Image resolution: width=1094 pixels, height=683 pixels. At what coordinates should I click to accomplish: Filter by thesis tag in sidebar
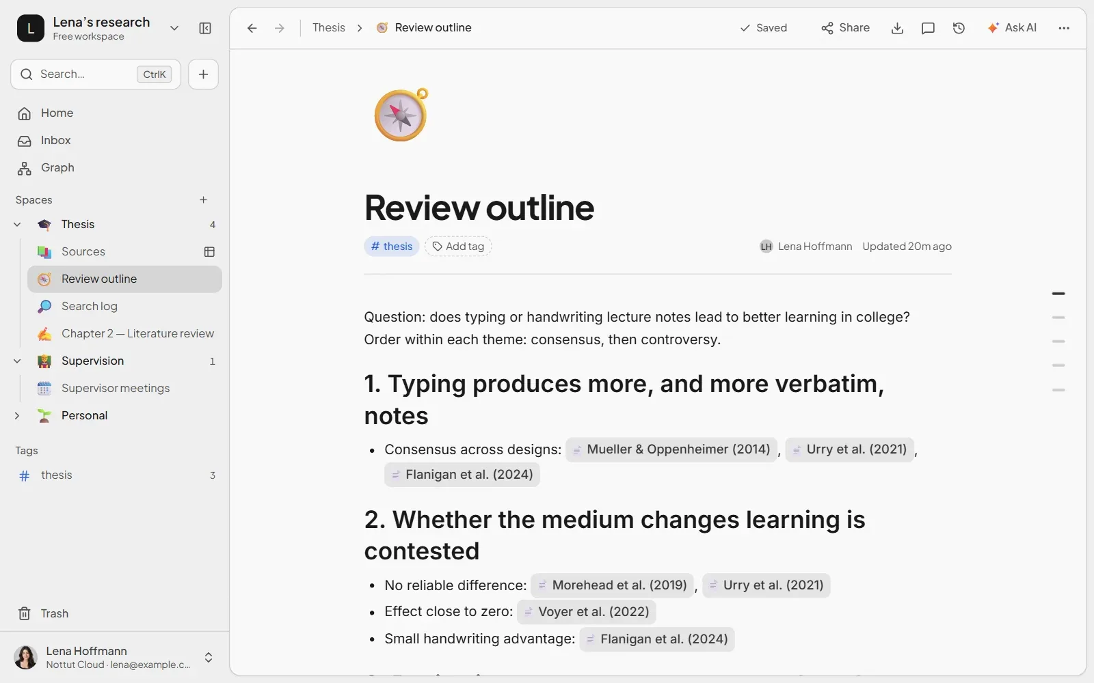[x=116, y=475]
